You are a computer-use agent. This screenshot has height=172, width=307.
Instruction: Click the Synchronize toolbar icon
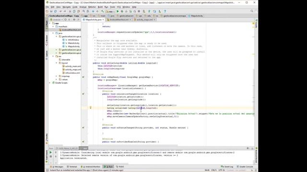(56, 11)
